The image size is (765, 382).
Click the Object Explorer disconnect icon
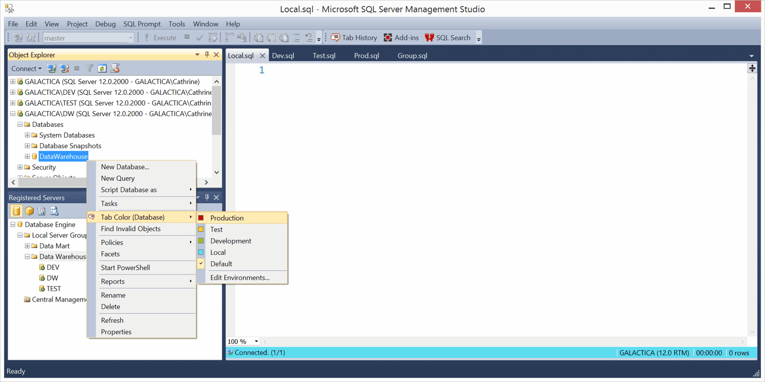click(64, 68)
